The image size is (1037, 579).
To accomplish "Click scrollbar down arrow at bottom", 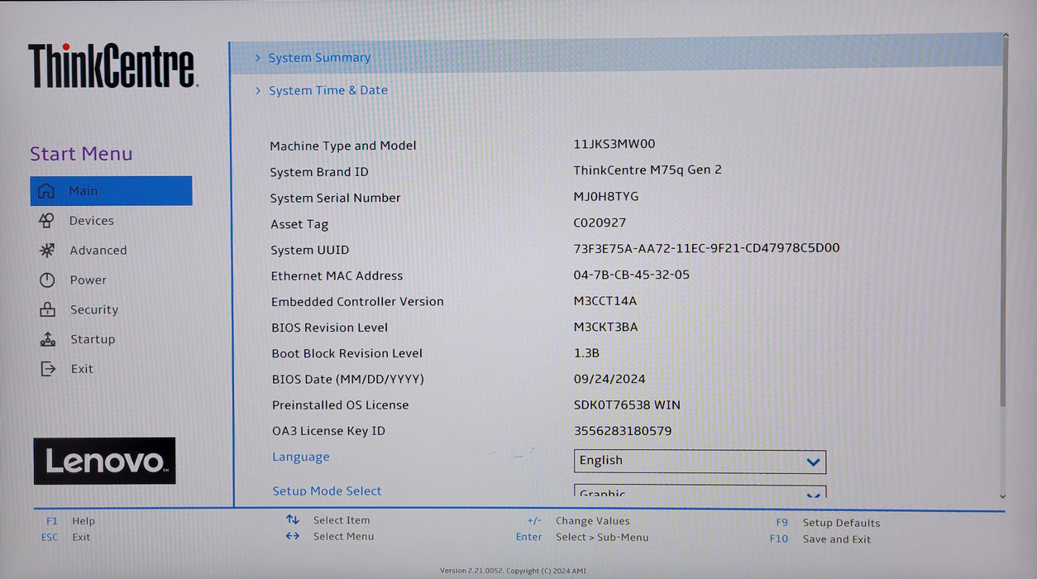I will pos(1003,496).
